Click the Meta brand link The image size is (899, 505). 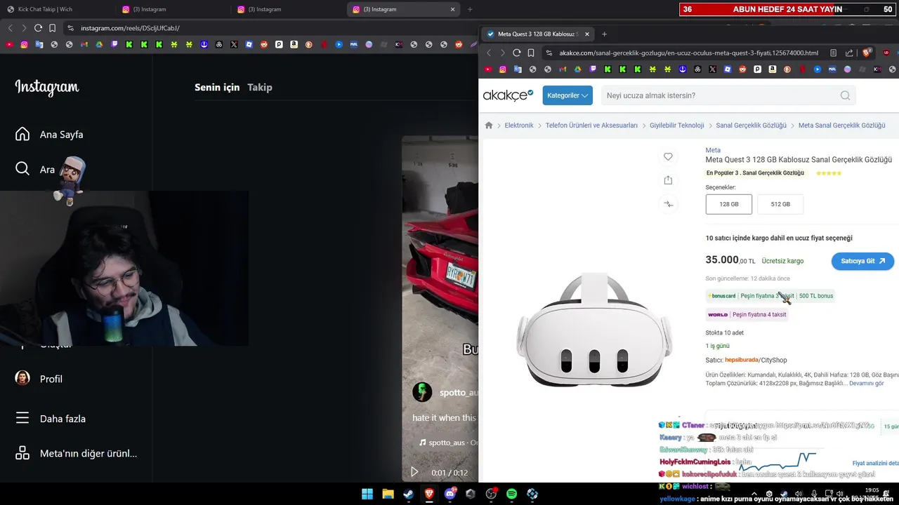pyautogui.click(x=713, y=150)
